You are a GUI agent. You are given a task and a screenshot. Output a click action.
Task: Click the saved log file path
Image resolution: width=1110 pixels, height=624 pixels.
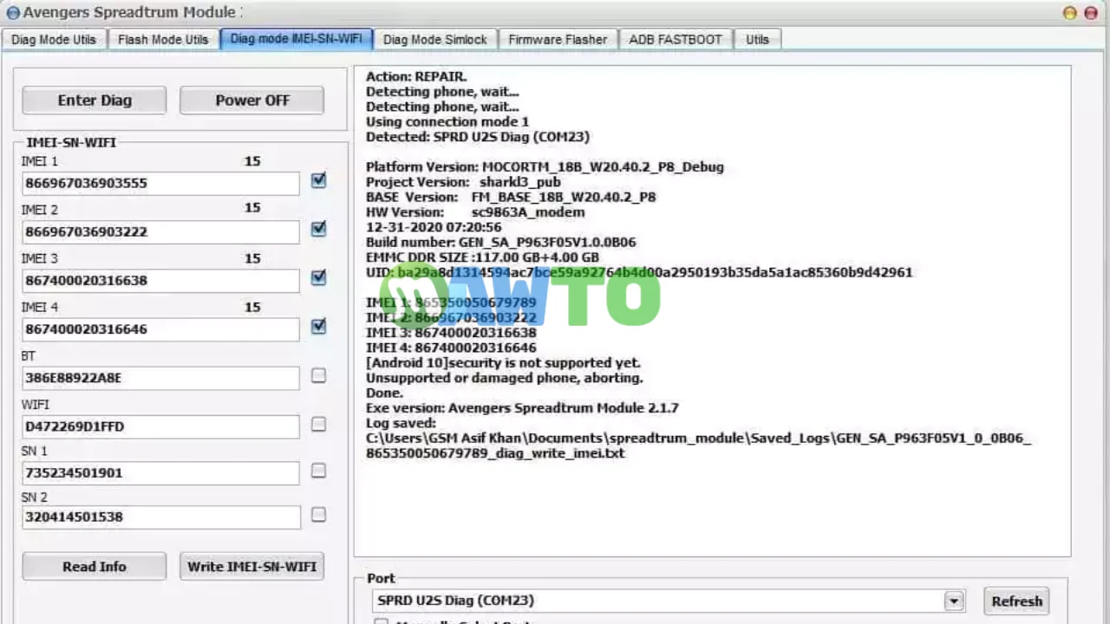[698, 445]
